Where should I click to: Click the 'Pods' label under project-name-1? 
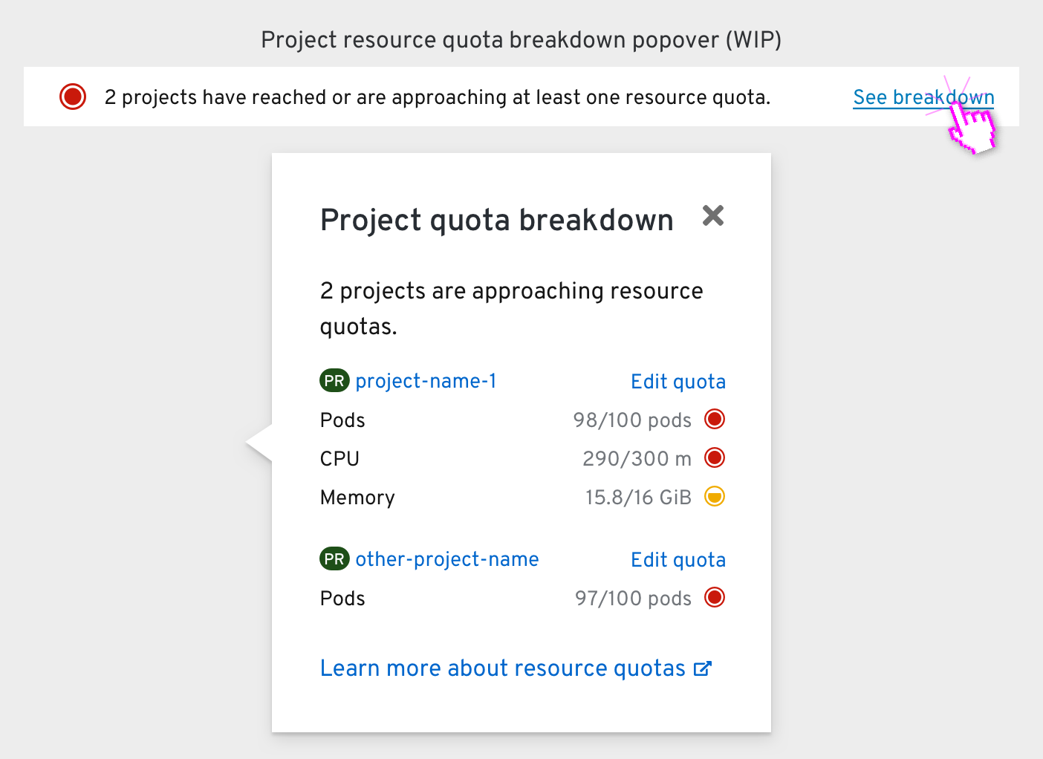(342, 420)
